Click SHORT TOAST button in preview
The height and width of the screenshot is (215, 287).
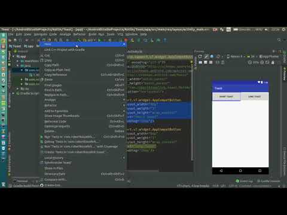click(226, 97)
